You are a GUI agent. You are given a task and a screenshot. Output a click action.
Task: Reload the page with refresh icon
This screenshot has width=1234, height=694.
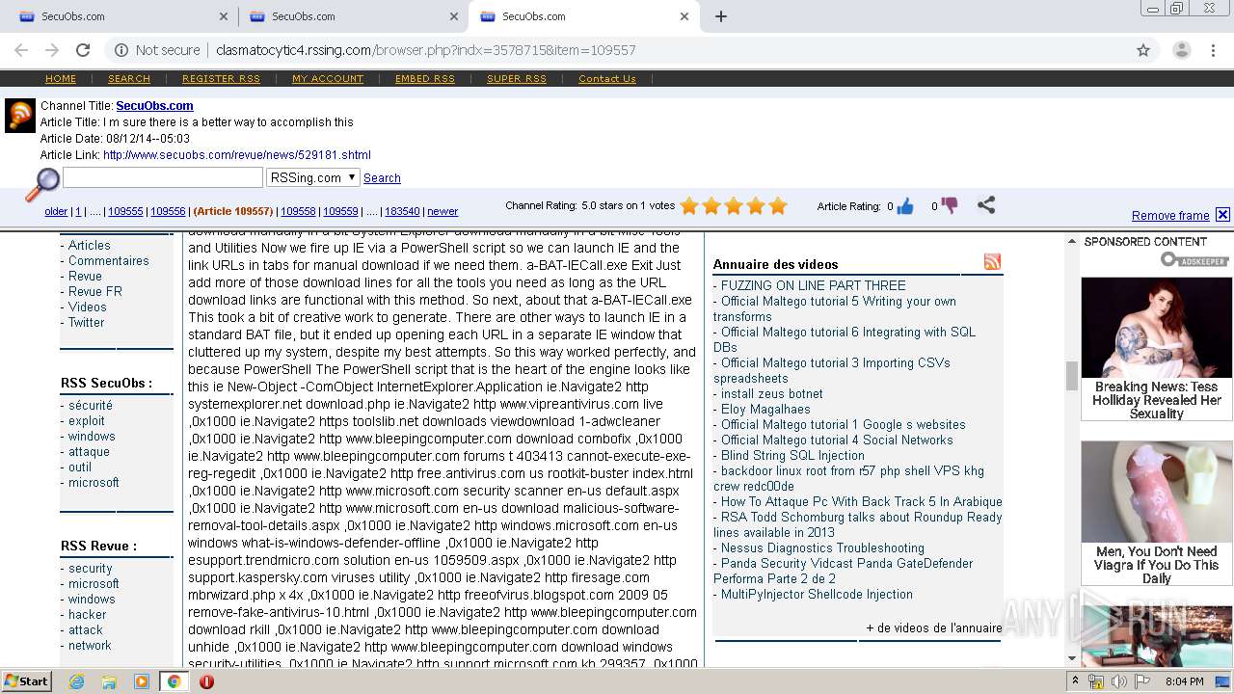click(83, 50)
